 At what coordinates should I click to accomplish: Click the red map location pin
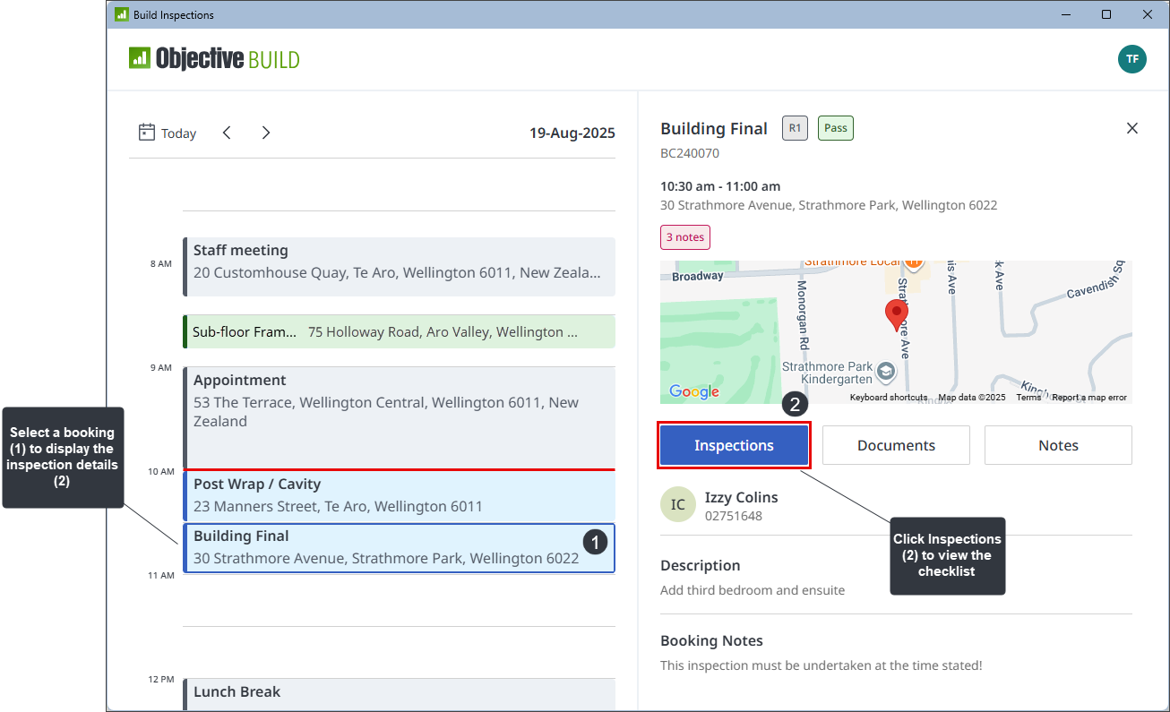pos(896,315)
